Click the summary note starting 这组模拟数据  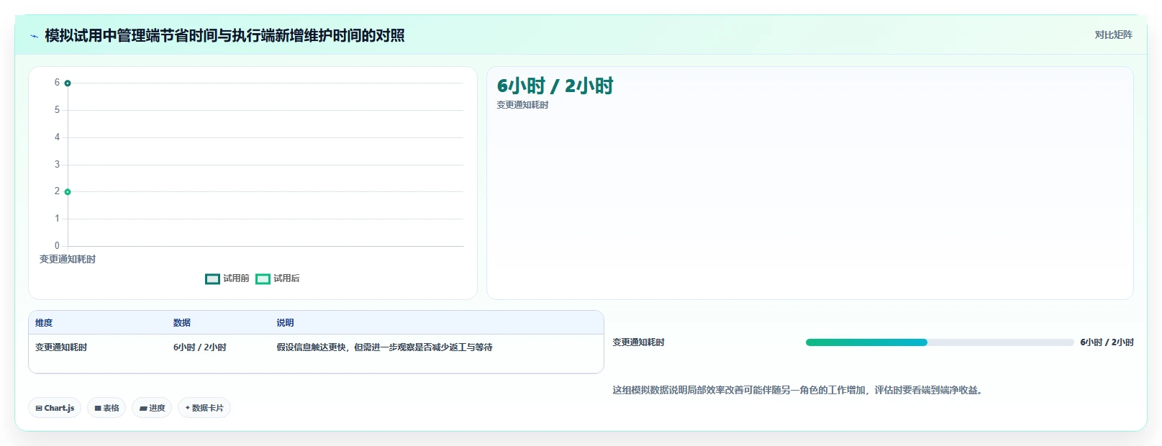coord(799,391)
